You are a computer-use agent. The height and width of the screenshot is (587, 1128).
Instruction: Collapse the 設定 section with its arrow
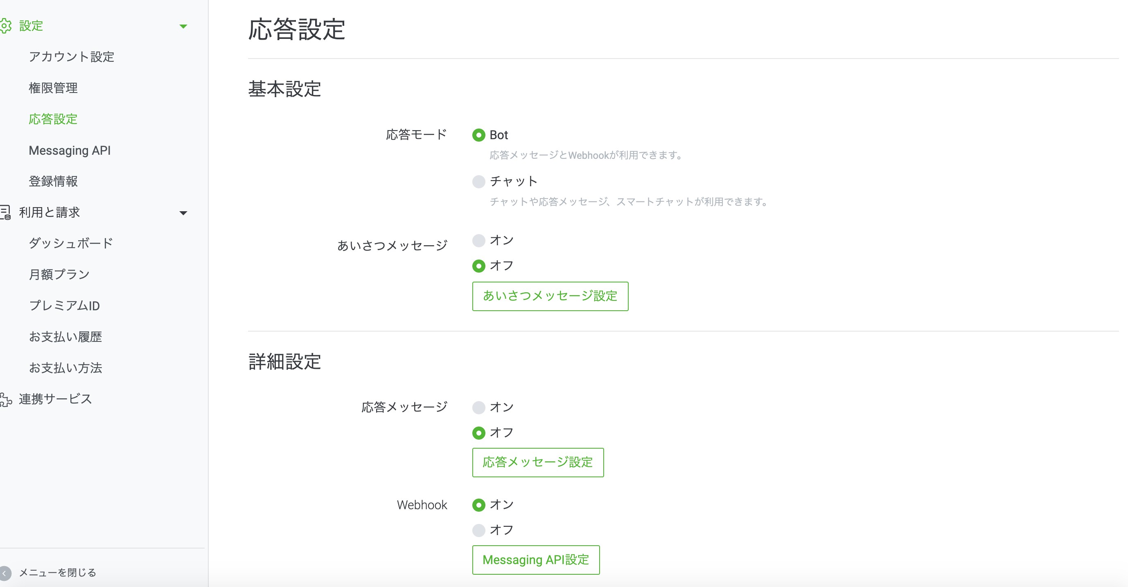[183, 26]
